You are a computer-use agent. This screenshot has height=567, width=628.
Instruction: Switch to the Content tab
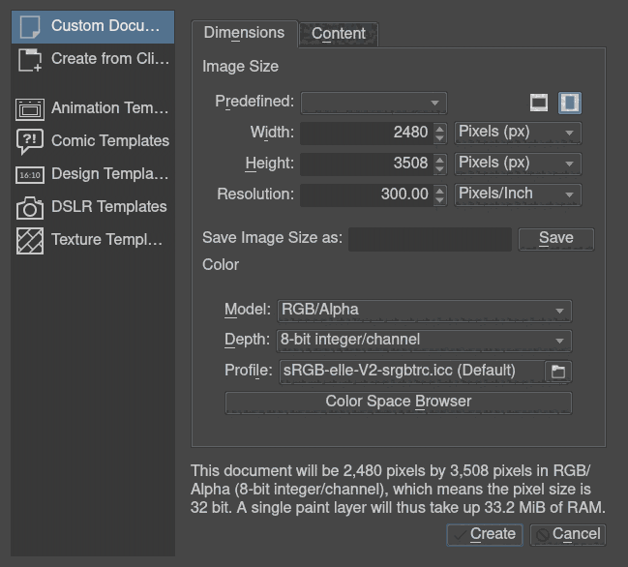pyautogui.click(x=338, y=34)
